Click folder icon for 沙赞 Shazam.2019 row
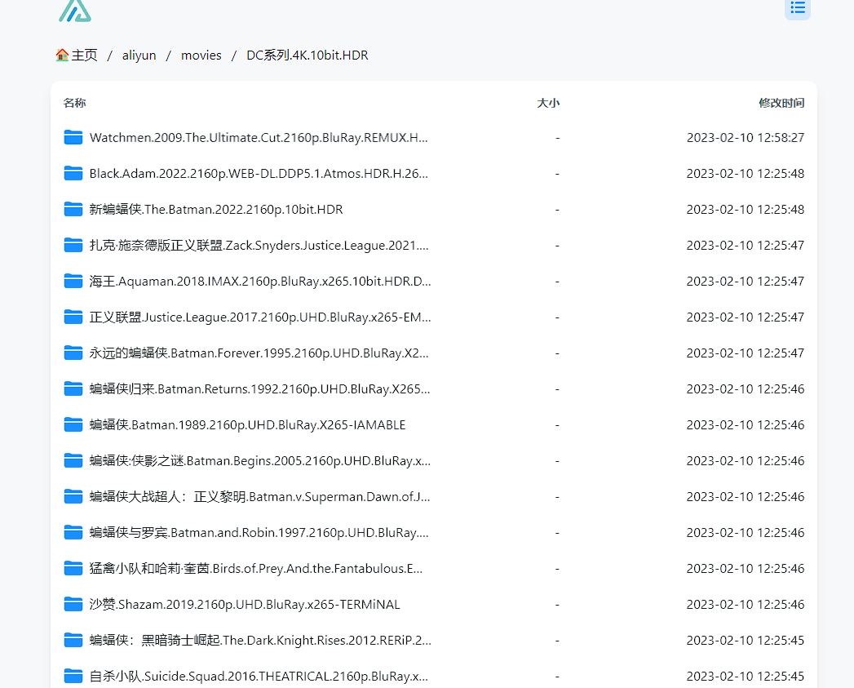Image resolution: width=854 pixels, height=688 pixels. click(x=73, y=605)
